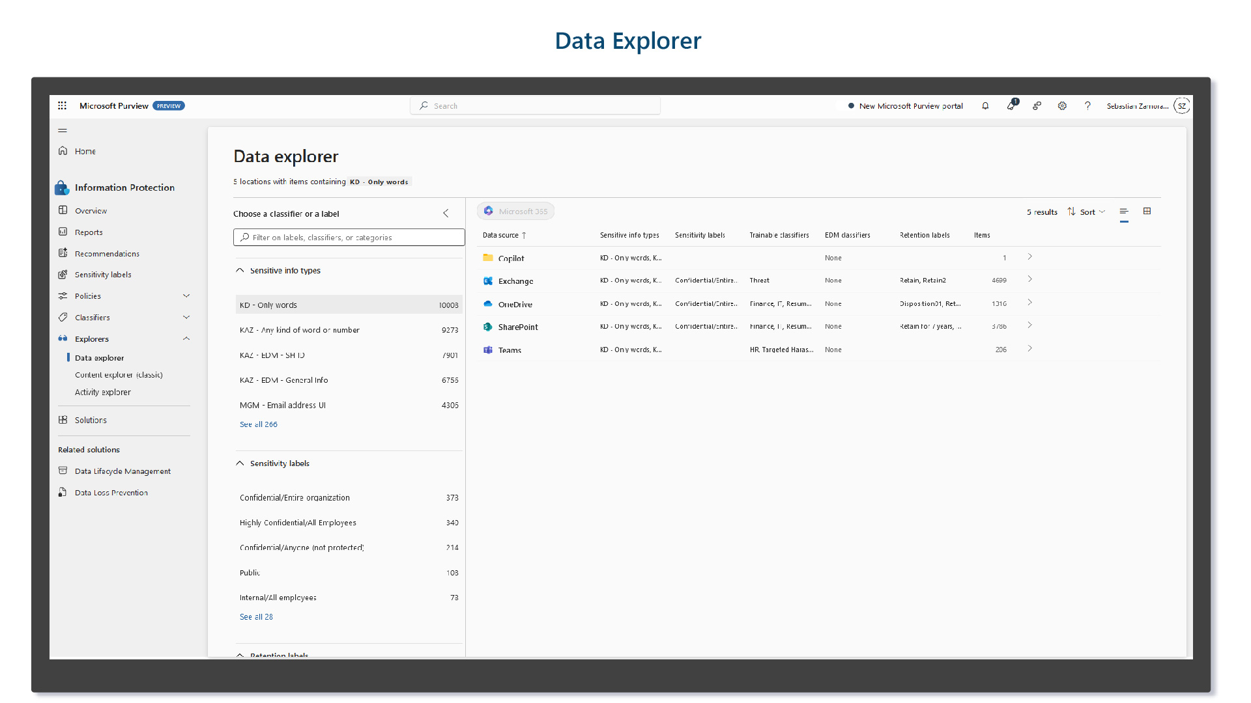Toggle the left navigation hamburger menu
This screenshot has width=1251, height=703.
(x=62, y=130)
